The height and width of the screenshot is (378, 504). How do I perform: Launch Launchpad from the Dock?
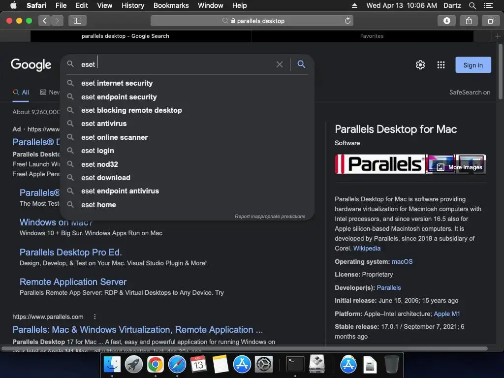coord(134,364)
